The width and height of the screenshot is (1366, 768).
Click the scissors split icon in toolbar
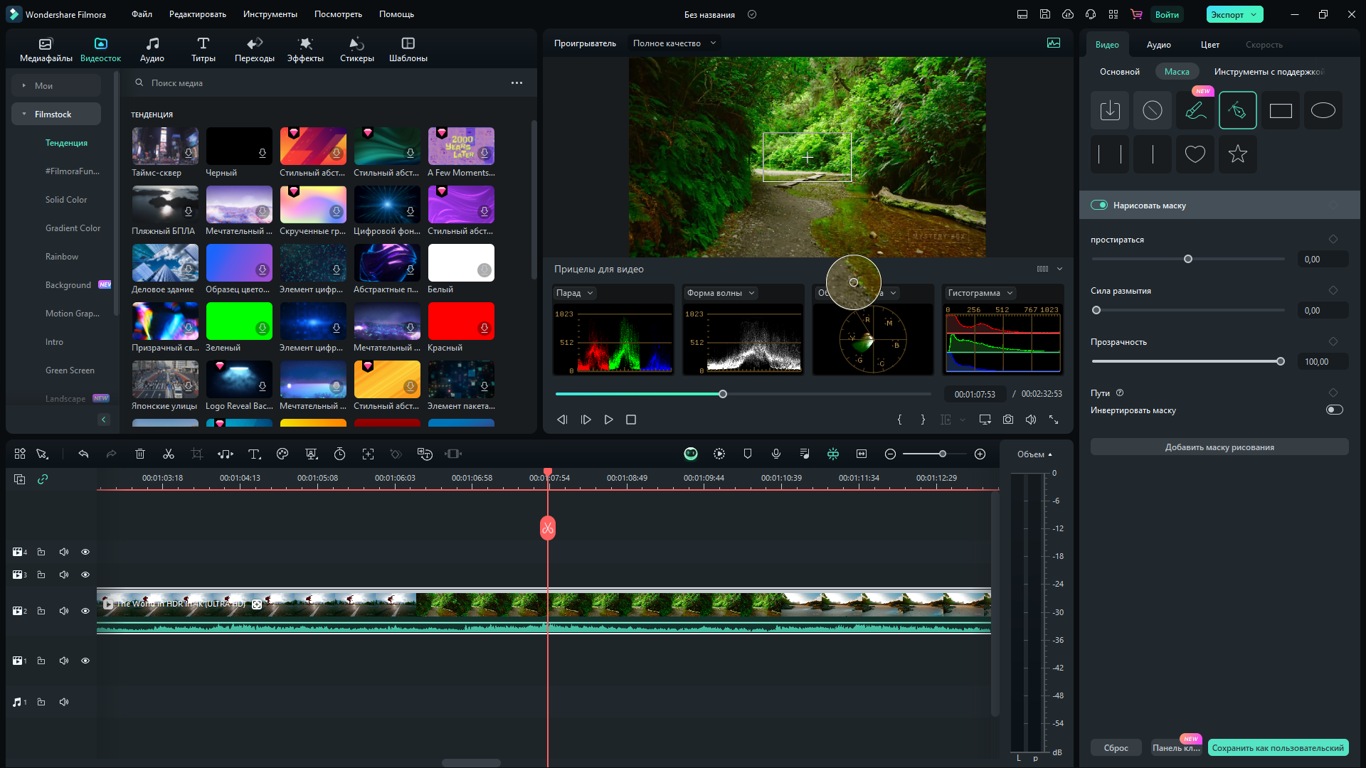(x=169, y=454)
